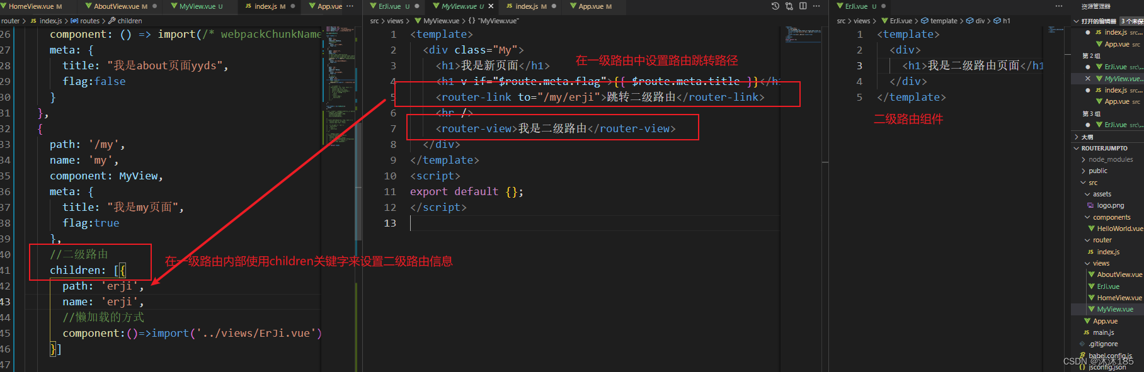Click unsaved dot on first group index.js tab
Screen dimensions: 1144x372
coord(292,6)
